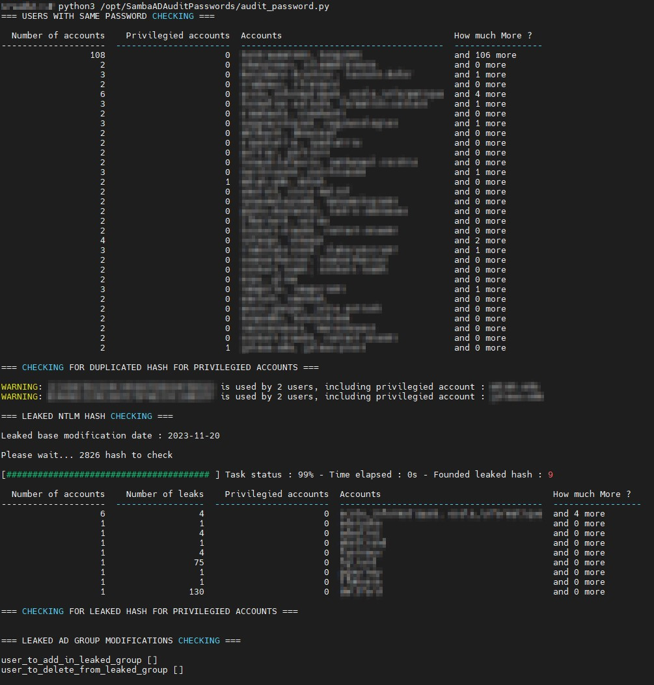Image resolution: width=654 pixels, height=685 pixels.
Task: Click 'and 4 more' in the leaked-hash table
Action: click(x=579, y=514)
